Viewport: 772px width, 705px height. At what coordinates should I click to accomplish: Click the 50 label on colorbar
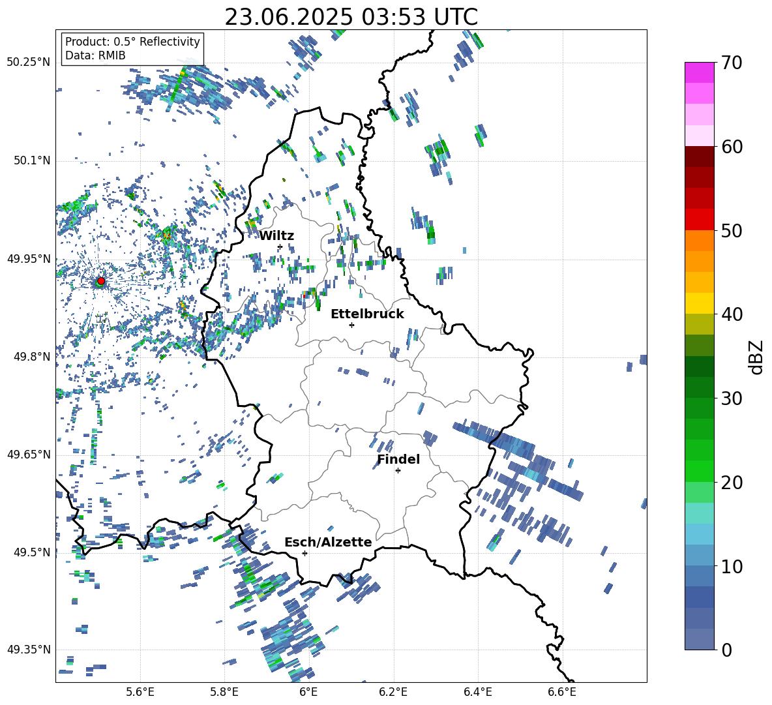click(x=731, y=230)
